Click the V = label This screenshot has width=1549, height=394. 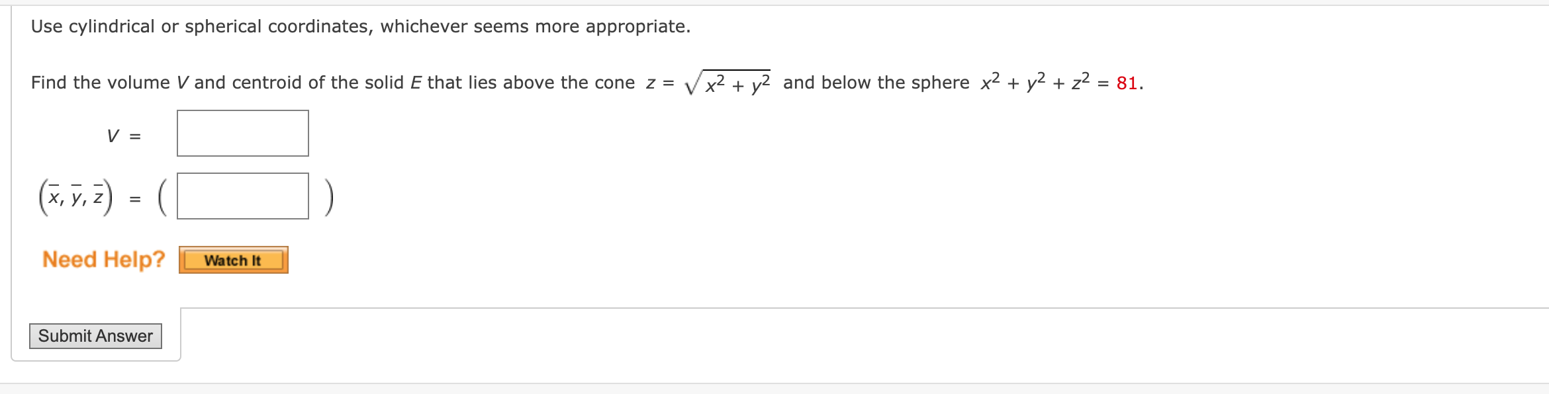click(123, 136)
